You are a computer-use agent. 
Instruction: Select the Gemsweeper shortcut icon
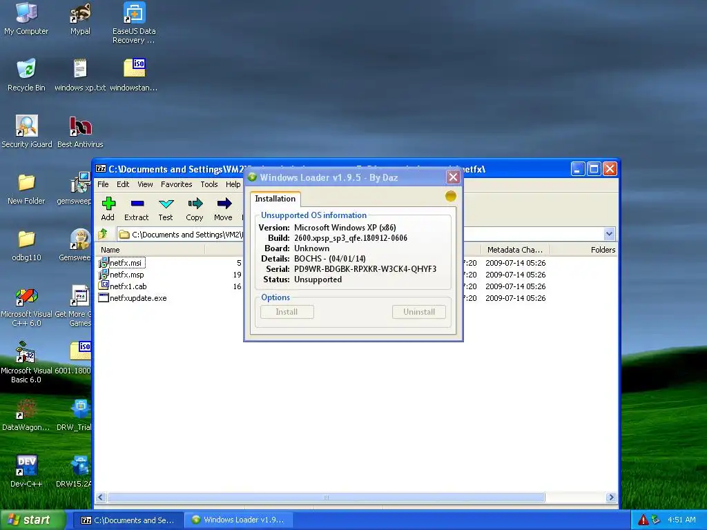point(75,245)
